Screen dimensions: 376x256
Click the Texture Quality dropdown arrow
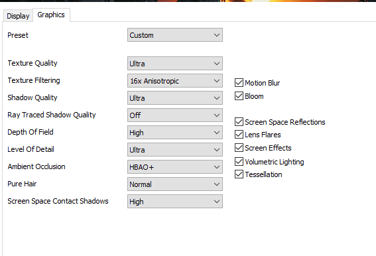tap(217, 64)
